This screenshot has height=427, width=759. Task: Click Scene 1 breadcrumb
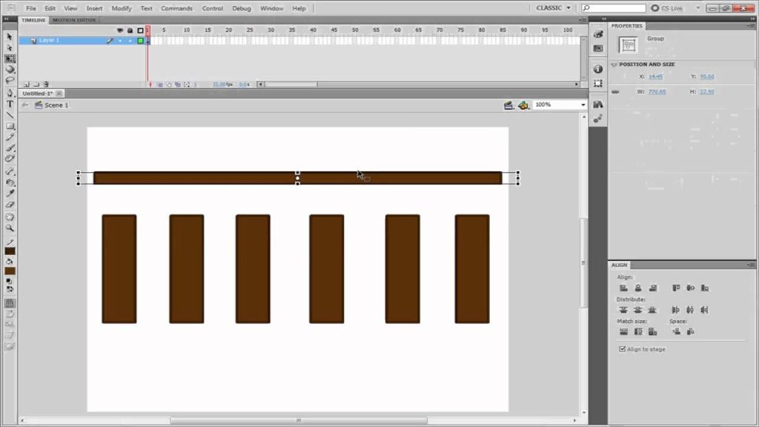[x=56, y=105]
